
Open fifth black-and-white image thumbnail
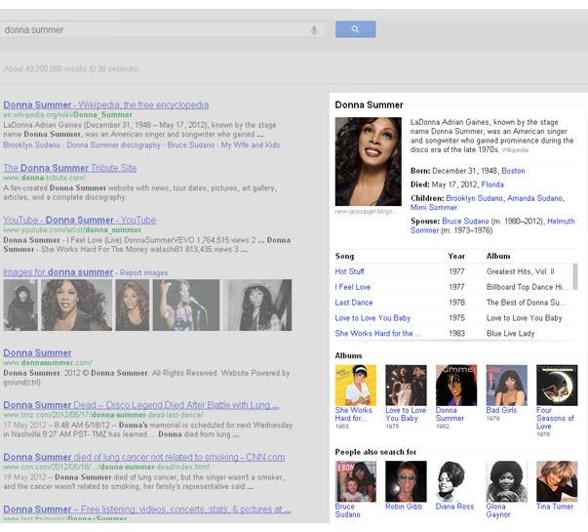[x=257, y=305]
